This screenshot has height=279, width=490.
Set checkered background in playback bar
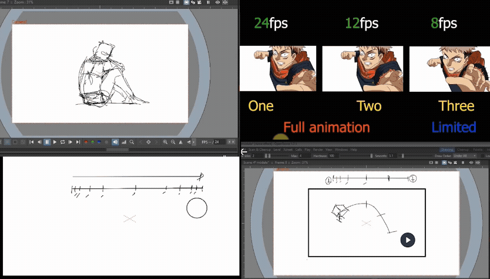pyautogui.click(x=23, y=142)
